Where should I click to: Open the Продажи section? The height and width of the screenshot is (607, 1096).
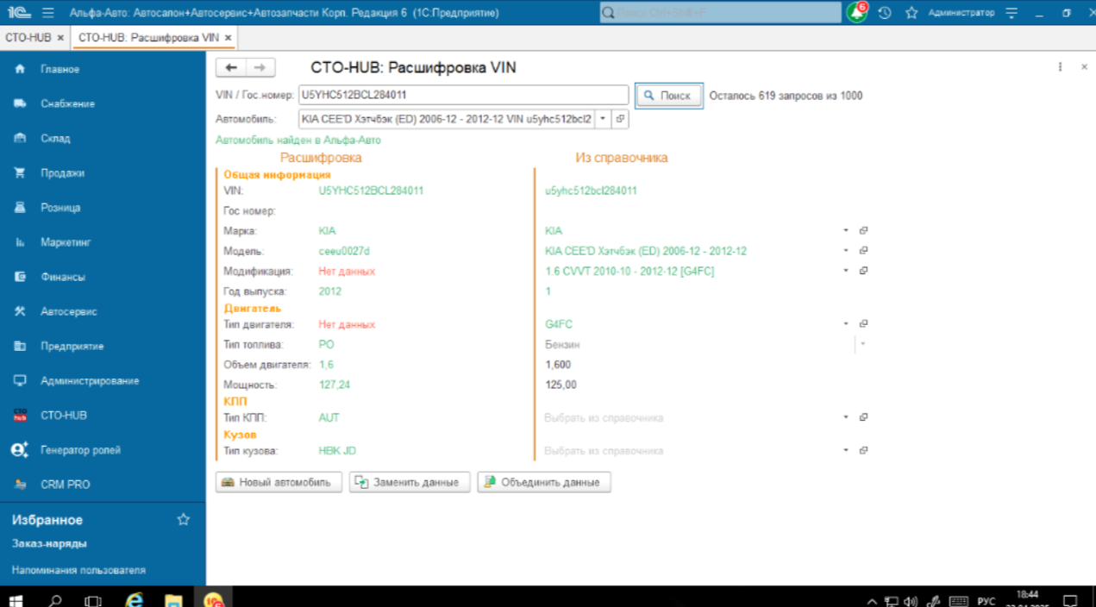coord(62,172)
